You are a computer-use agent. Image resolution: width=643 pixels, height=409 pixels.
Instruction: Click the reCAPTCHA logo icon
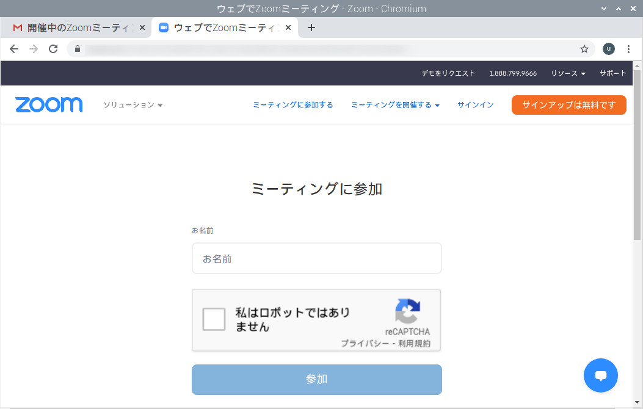tap(408, 311)
